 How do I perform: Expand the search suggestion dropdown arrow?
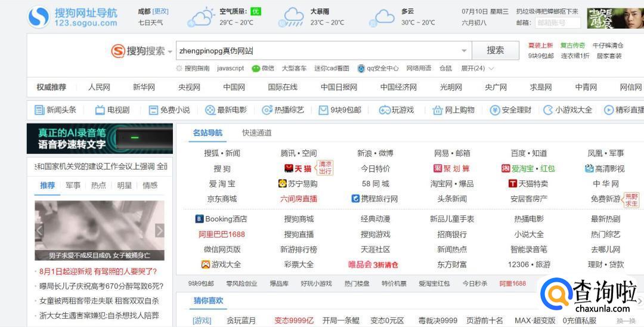464,51
